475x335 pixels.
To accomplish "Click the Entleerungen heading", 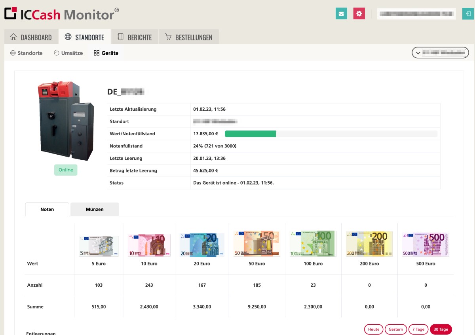I will (41, 333).
